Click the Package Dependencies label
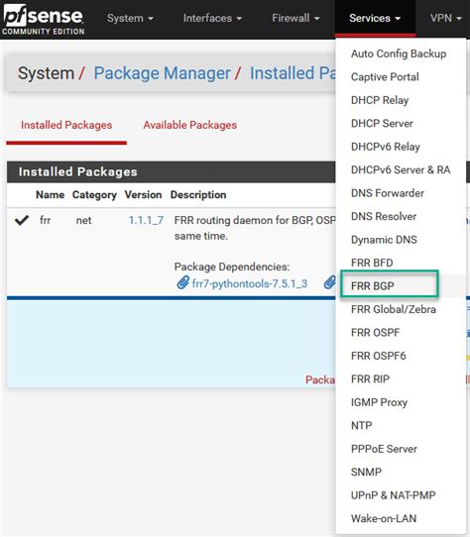 tap(232, 267)
